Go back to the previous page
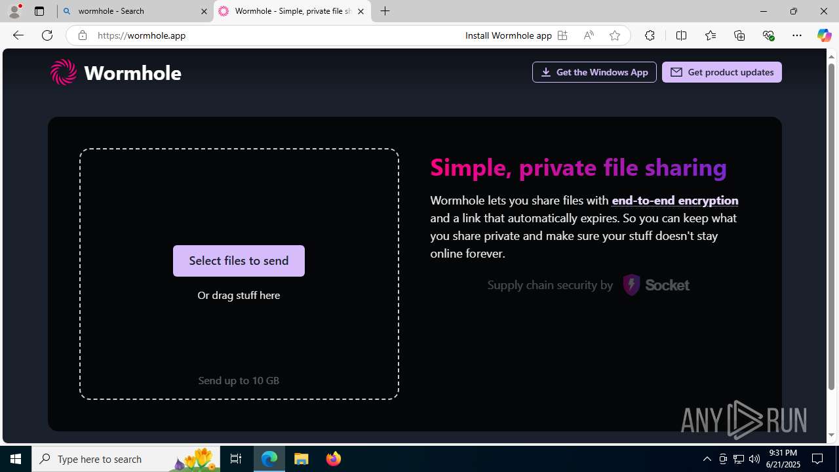The image size is (839, 472). tap(18, 35)
